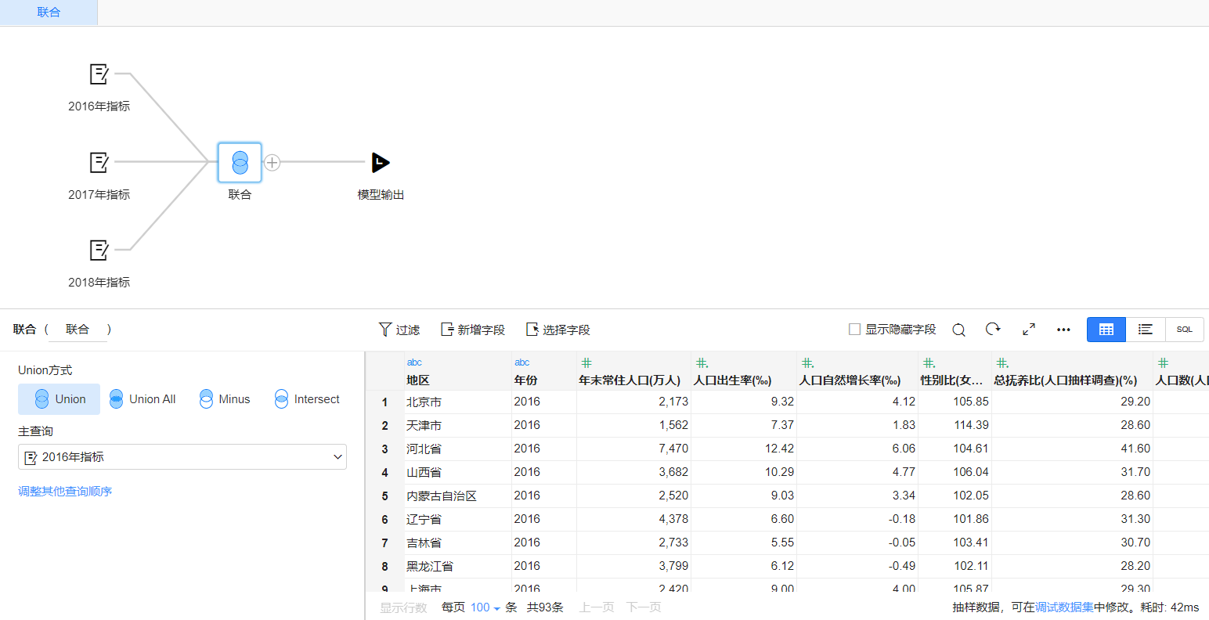The height and width of the screenshot is (620, 1209).
Task: Select the 联合 tab at the top
Action: (49, 12)
